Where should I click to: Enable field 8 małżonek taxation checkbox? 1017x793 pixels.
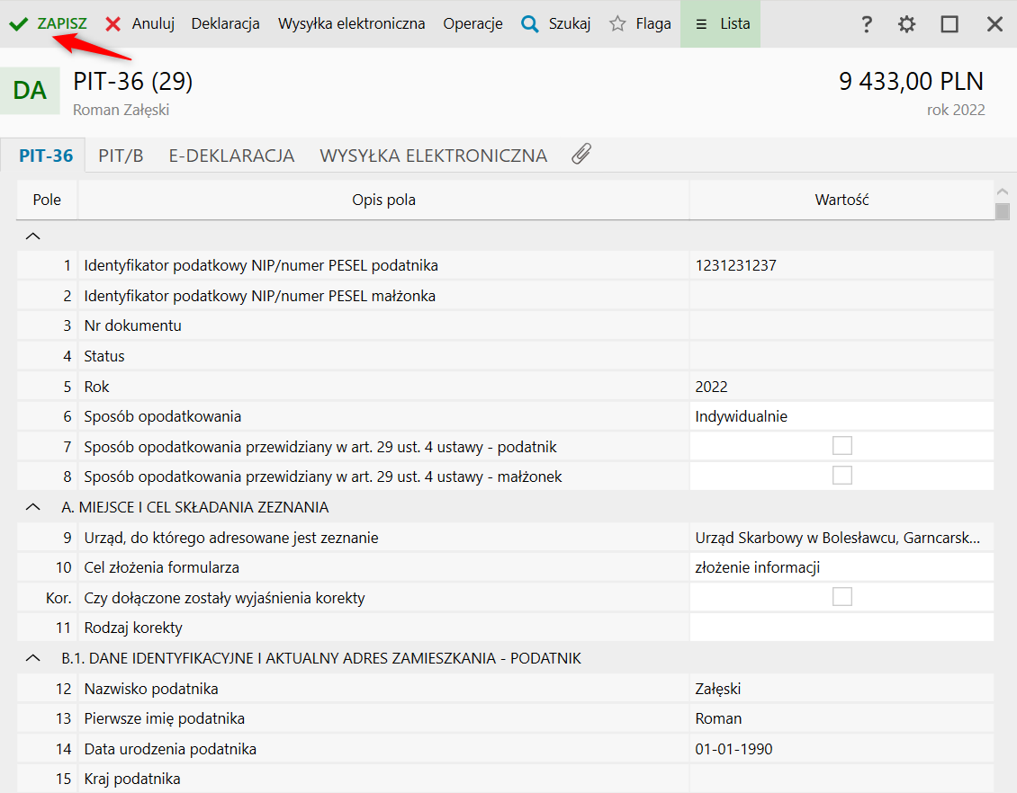tap(842, 476)
